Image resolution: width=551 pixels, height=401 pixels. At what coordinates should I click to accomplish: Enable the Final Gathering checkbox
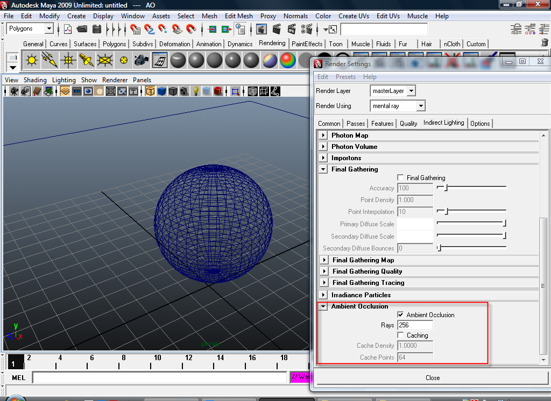point(400,177)
